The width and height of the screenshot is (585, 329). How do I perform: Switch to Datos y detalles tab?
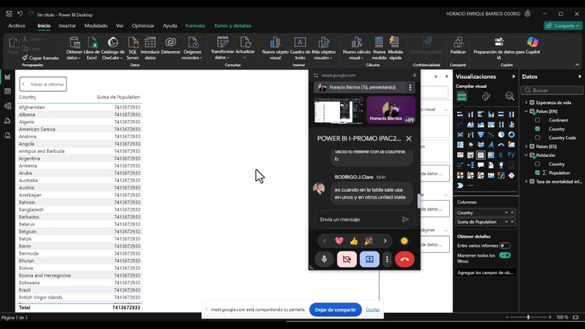coord(233,26)
